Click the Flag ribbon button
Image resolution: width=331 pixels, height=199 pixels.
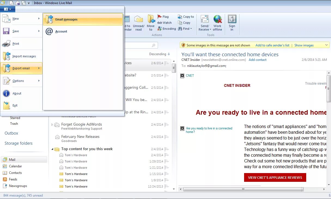(x=163, y=17)
